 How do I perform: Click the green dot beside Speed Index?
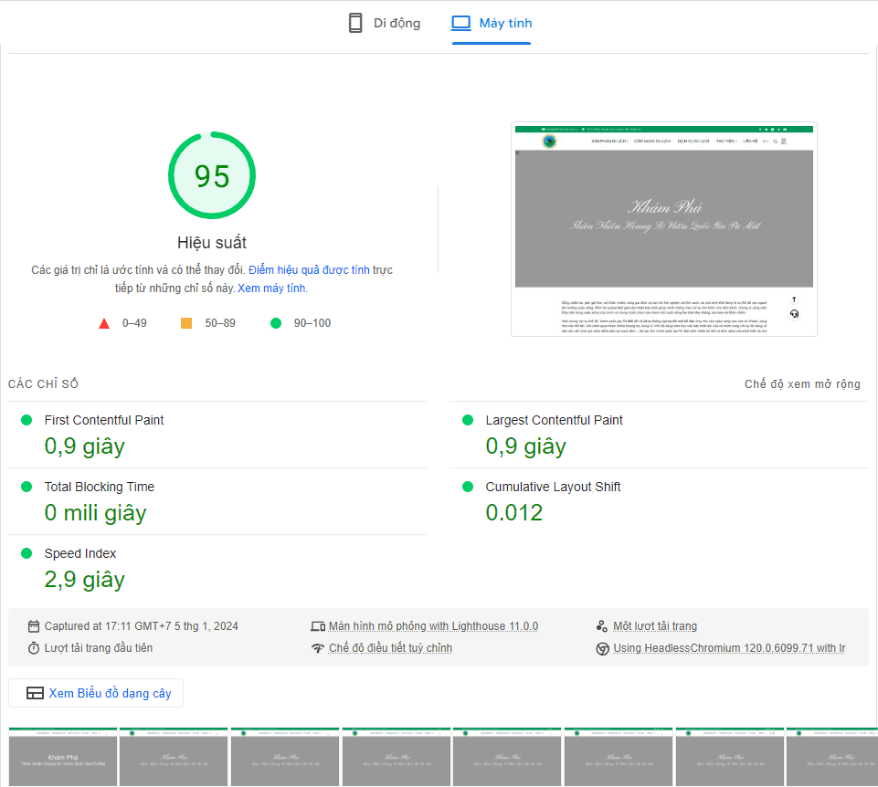pyautogui.click(x=26, y=553)
